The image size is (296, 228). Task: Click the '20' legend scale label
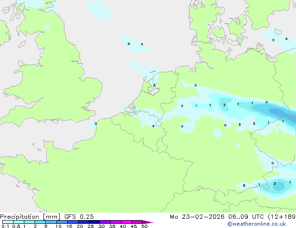[80, 226]
